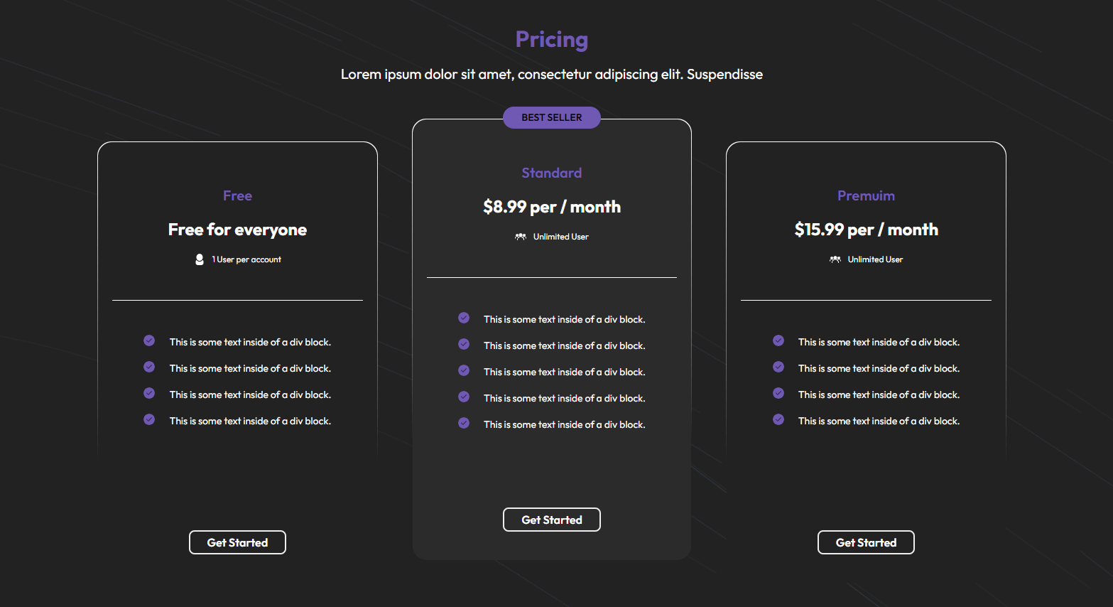Click the fifth checkmark icon on the Standard plan
The image size is (1113, 607).
pyautogui.click(x=464, y=423)
